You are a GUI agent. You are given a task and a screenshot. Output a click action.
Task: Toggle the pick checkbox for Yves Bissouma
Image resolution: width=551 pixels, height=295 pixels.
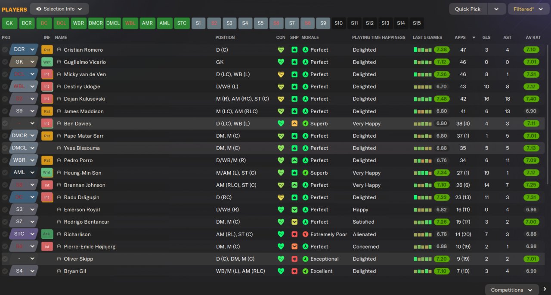pyautogui.click(x=5, y=148)
